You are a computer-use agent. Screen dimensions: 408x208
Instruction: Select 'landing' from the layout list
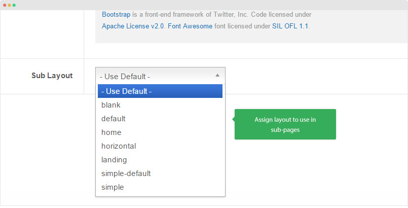coord(160,160)
